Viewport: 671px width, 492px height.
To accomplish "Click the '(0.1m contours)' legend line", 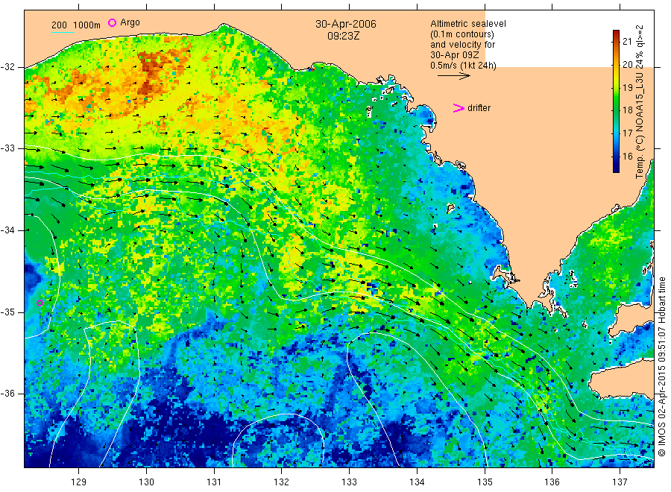I will click(x=462, y=34).
